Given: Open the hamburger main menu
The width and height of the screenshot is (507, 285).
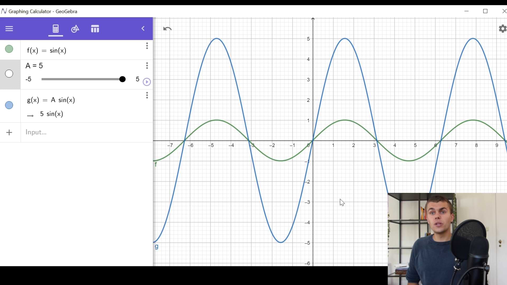Looking at the screenshot, I should [x=9, y=29].
